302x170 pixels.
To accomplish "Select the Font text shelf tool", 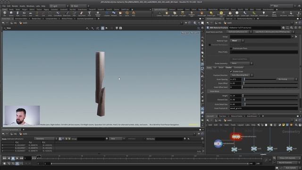I will click(x=89, y=14).
